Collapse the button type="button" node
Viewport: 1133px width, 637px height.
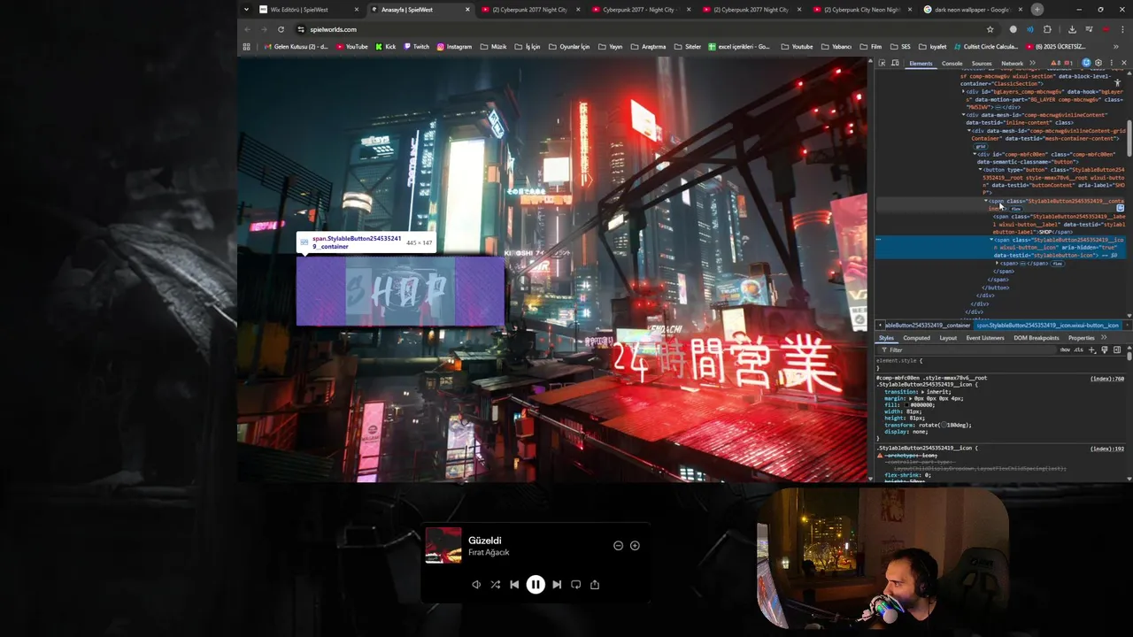tap(980, 170)
